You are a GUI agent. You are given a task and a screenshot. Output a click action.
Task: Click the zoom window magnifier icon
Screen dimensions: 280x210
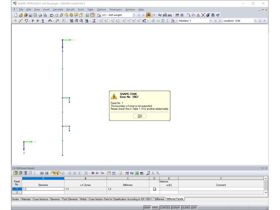[76, 21]
